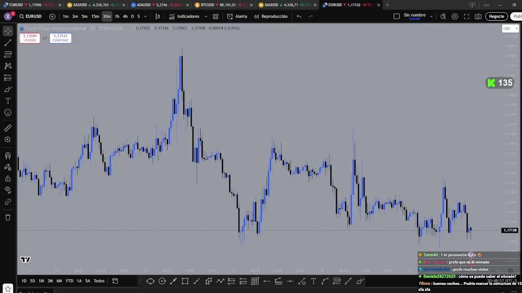This screenshot has height=293, width=522.
Task: Set the date range to 1D
Action: click(24, 281)
